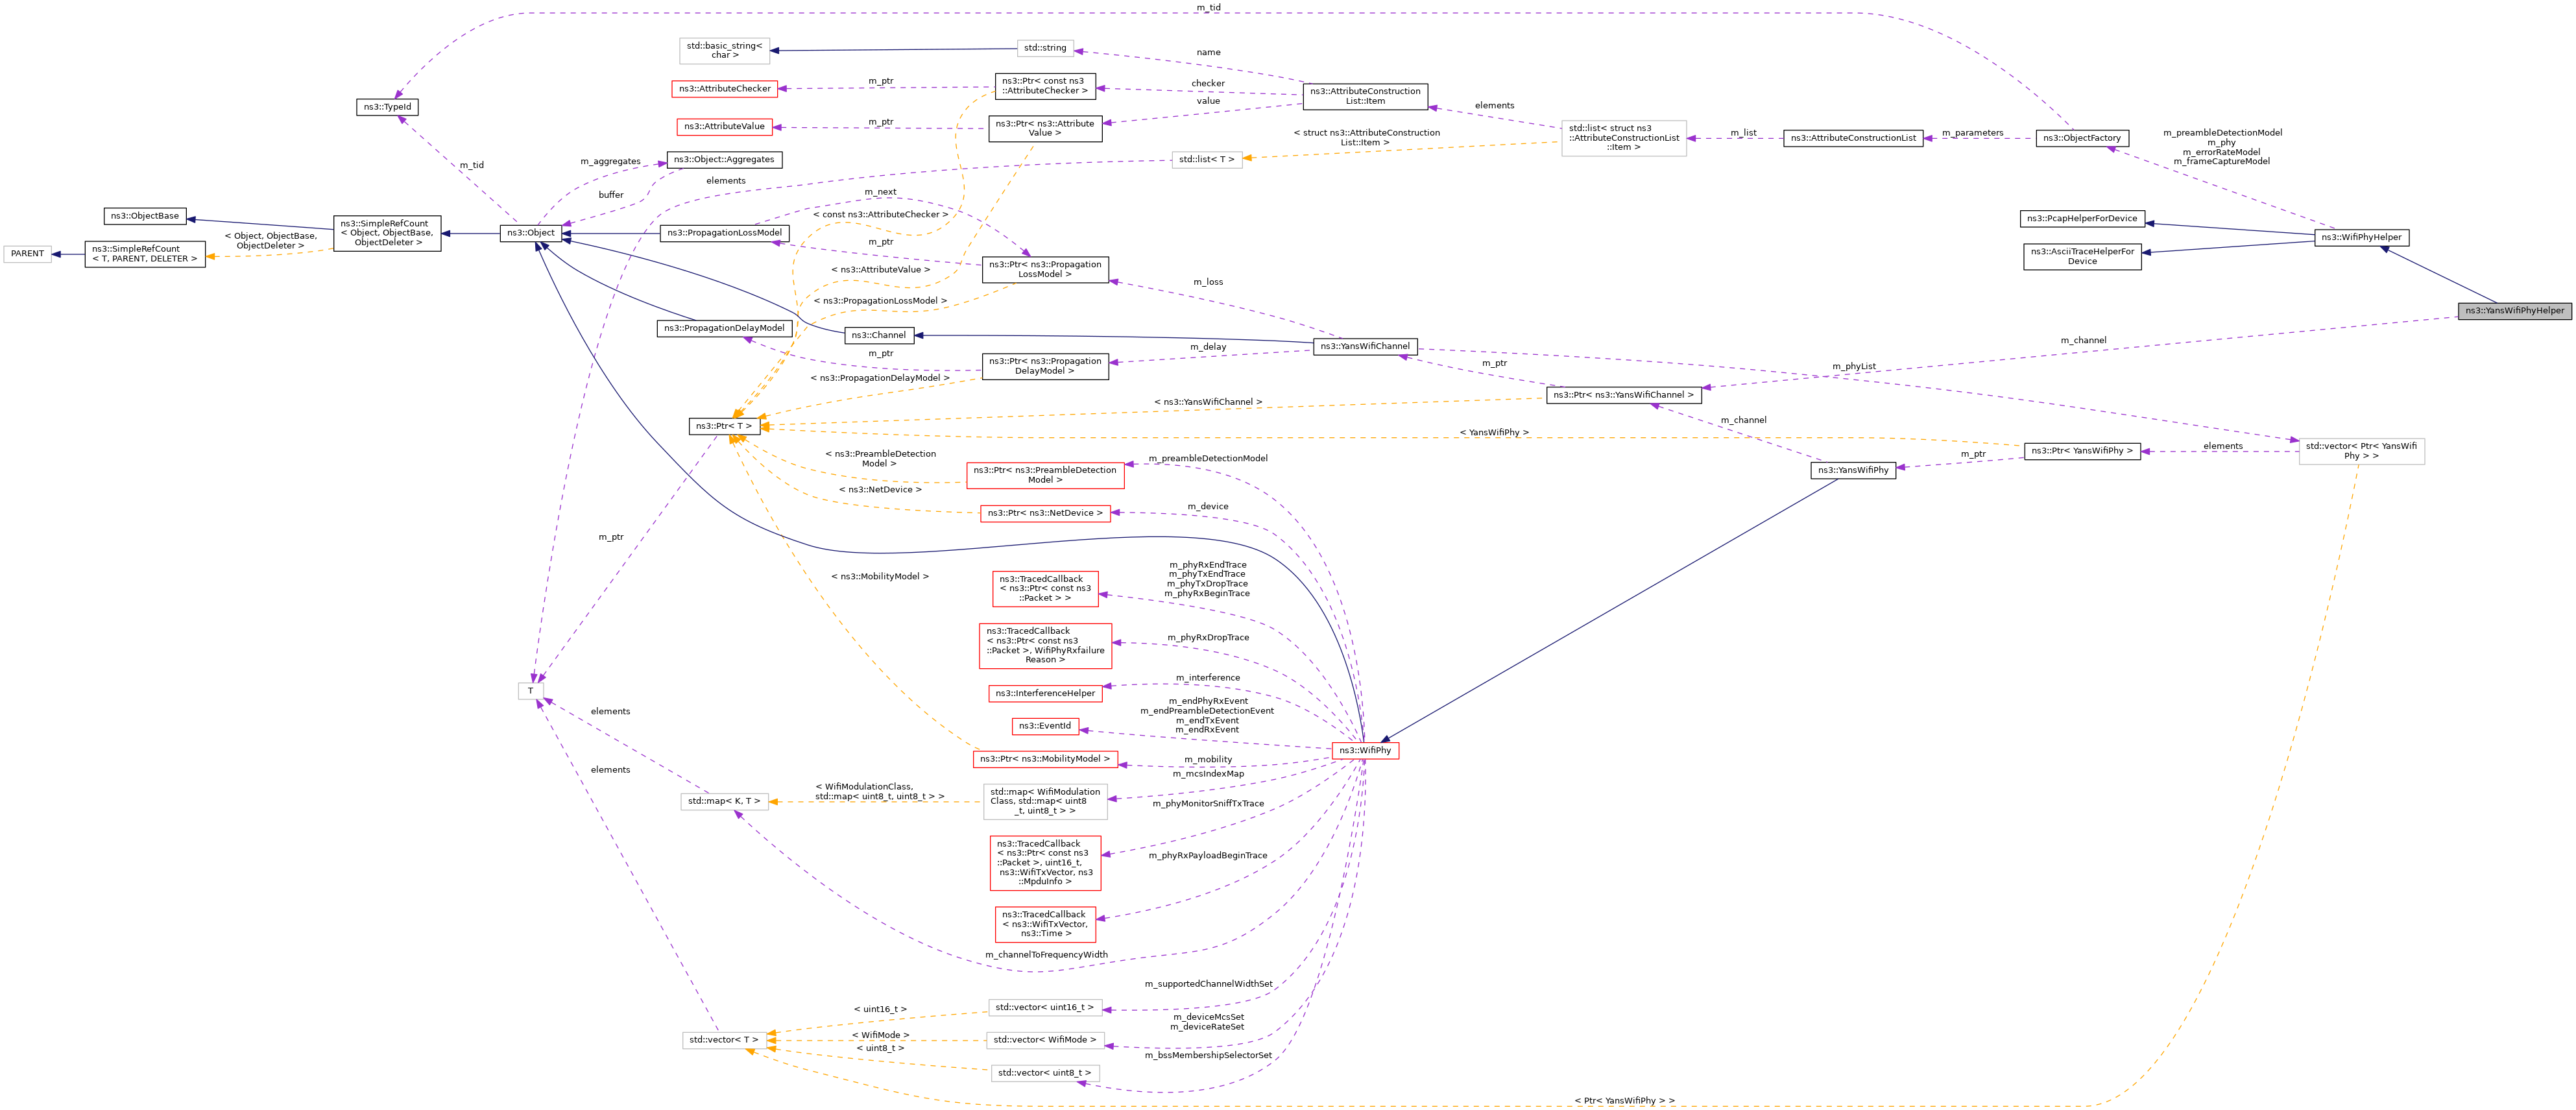Open the ns3::Object node
The image size is (2576, 1110).
(x=530, y=233)
